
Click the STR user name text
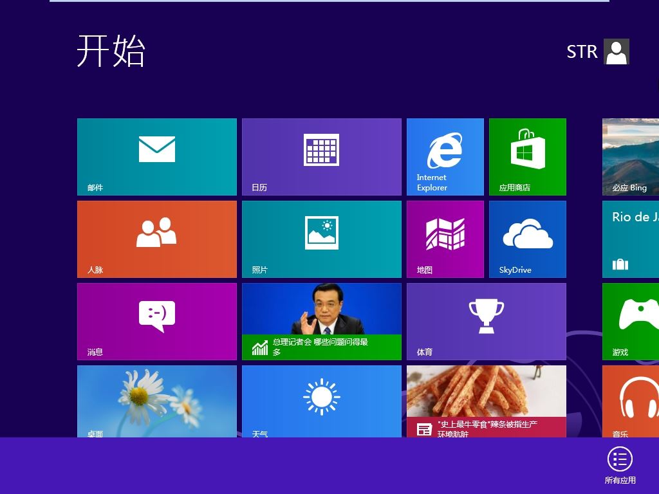click(582, 51)
